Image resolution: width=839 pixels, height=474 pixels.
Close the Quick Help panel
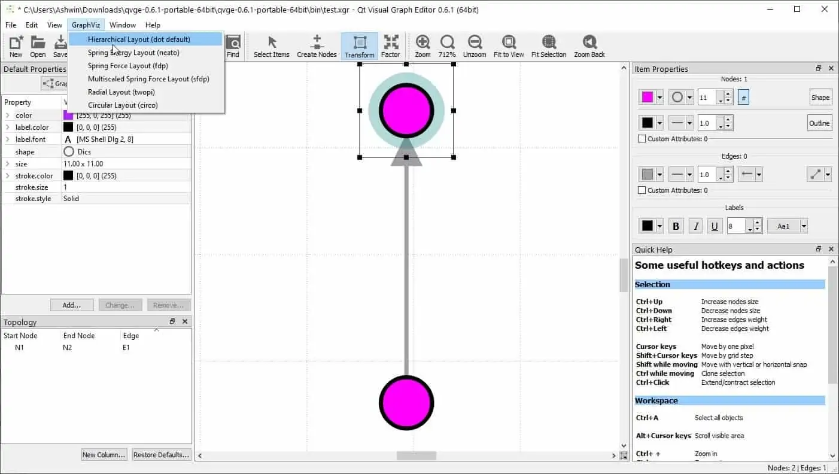click(831, 250)
